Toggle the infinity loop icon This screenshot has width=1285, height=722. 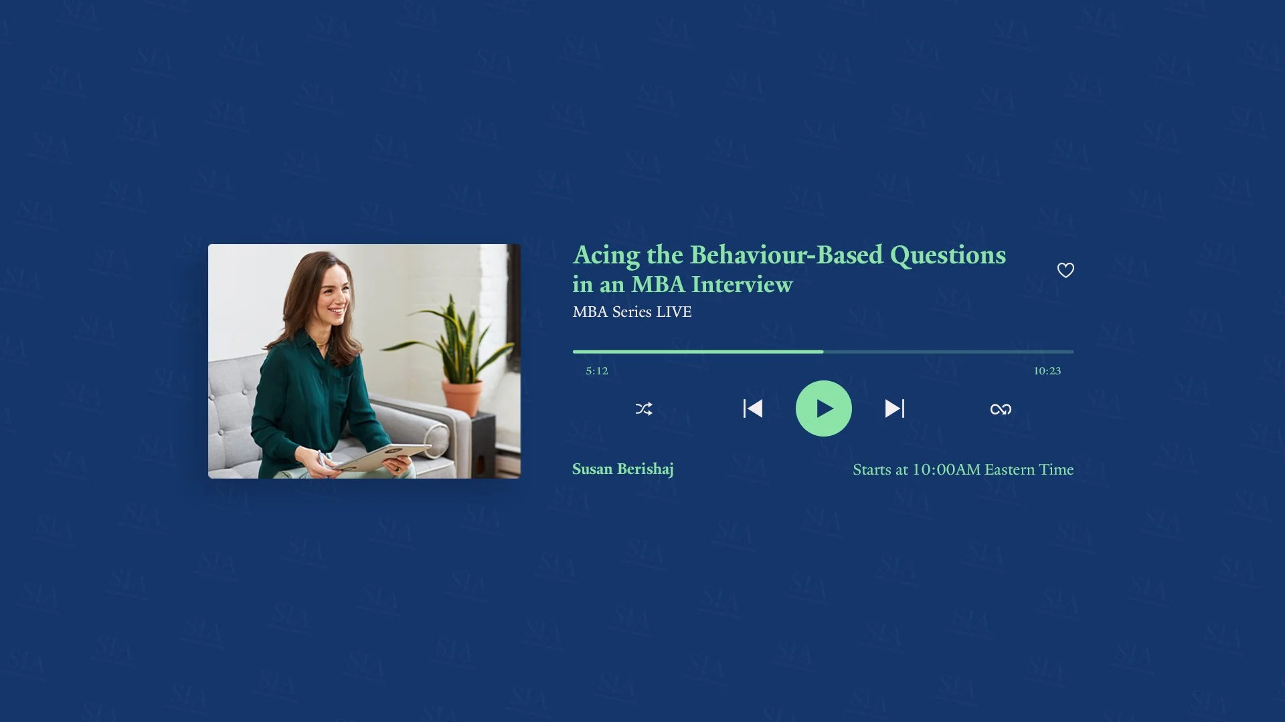[x=1001, y=409]
